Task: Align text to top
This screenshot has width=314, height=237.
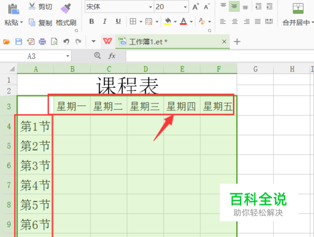Action: [223, 5]
